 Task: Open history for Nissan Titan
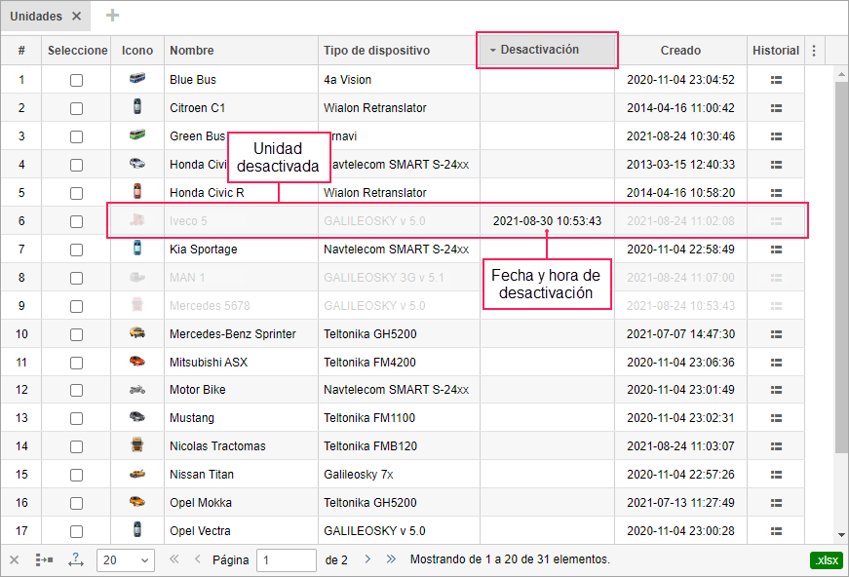click(776, 475)
